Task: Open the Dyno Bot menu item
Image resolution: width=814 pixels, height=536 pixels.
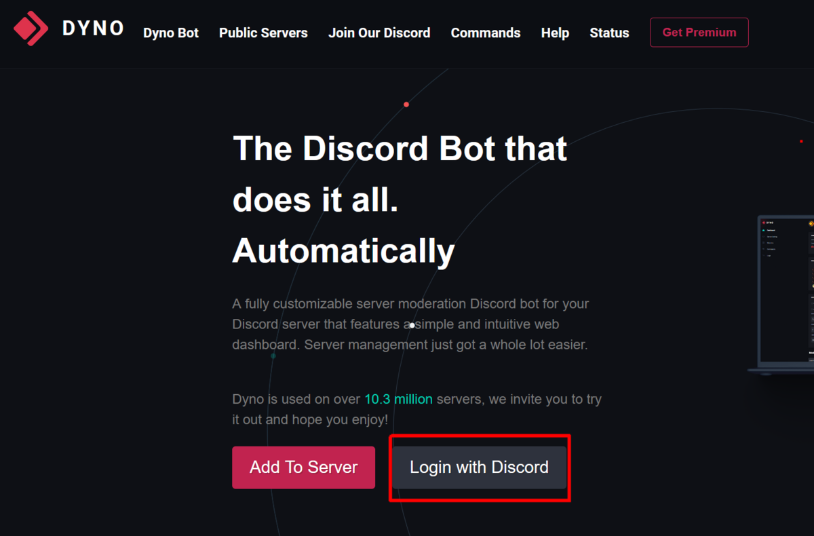Action: pos(171,33)
